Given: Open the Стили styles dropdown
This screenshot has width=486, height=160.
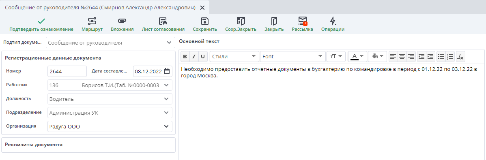Looking at the screenshot, I should click(234, 56).
